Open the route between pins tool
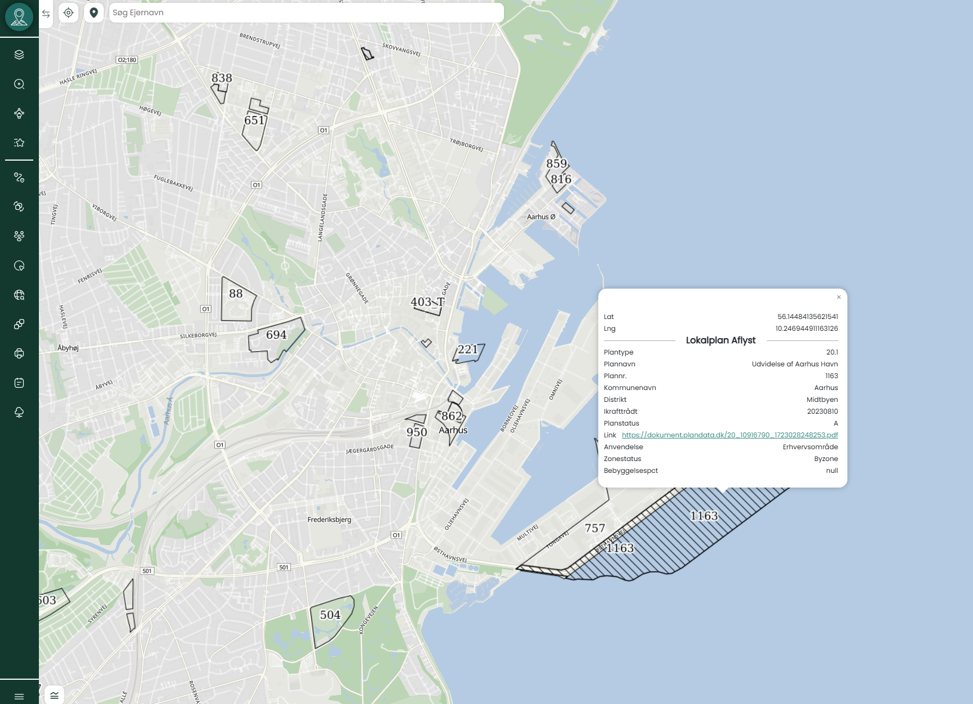This screenshot has height=704, width=973. point(19,178)
